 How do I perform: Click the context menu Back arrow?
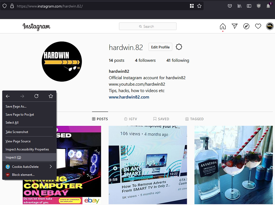tap(8, 96)
